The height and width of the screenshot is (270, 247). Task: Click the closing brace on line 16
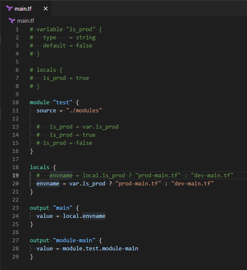point(32,151)
